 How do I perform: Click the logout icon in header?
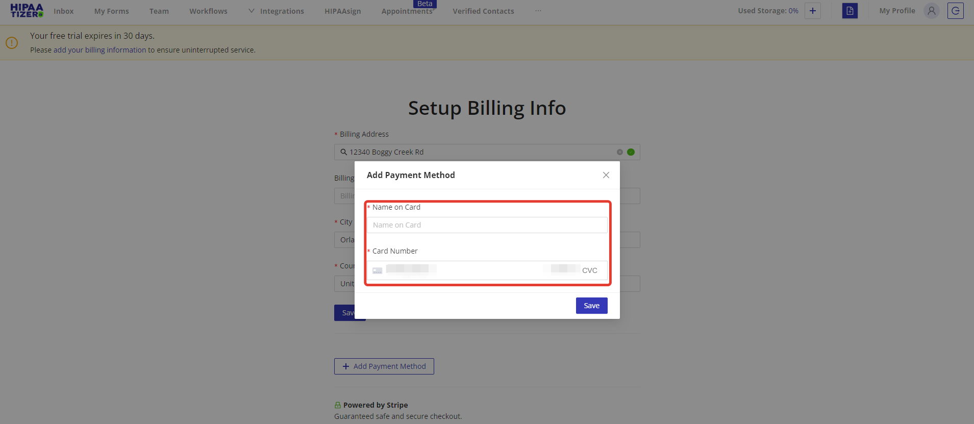955,11
